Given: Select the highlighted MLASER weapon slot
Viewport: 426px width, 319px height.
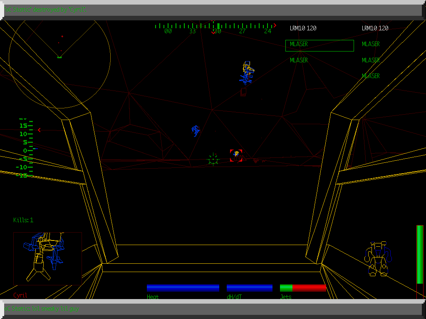Looking at the screenshot, I should pyautogui.click(x=319, y=45).
